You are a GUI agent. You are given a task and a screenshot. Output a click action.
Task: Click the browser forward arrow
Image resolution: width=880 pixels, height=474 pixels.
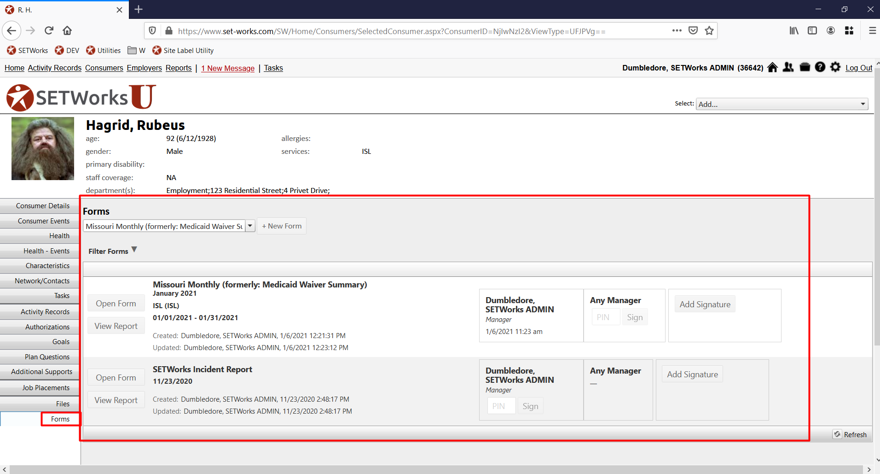[30, 31]
